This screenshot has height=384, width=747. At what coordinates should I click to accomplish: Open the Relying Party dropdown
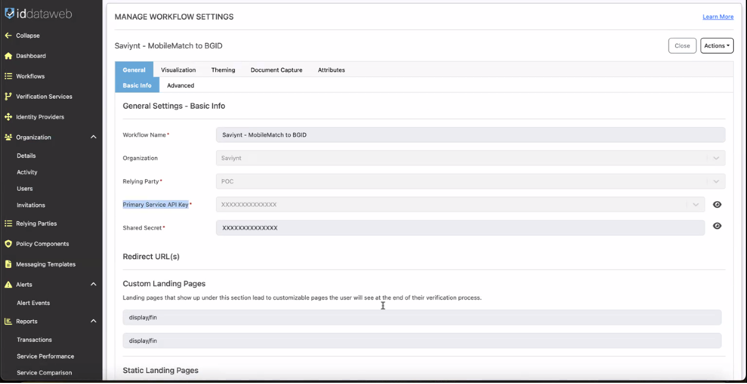coord(471,181)
